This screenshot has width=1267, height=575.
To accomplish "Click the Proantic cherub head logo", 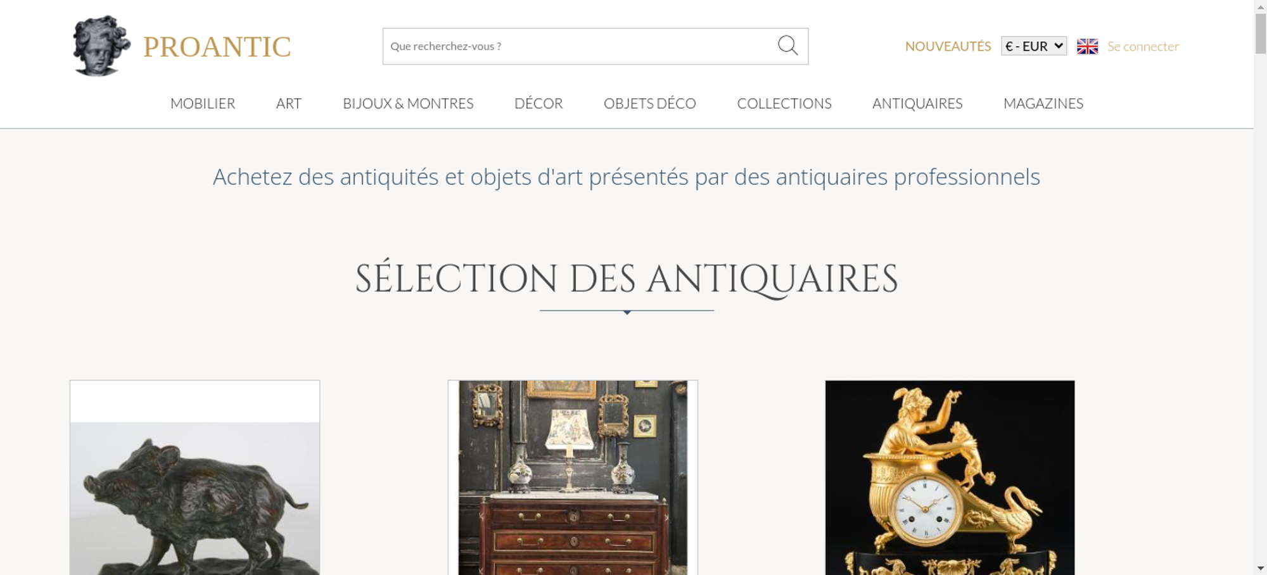I will (x=101, y=46).
